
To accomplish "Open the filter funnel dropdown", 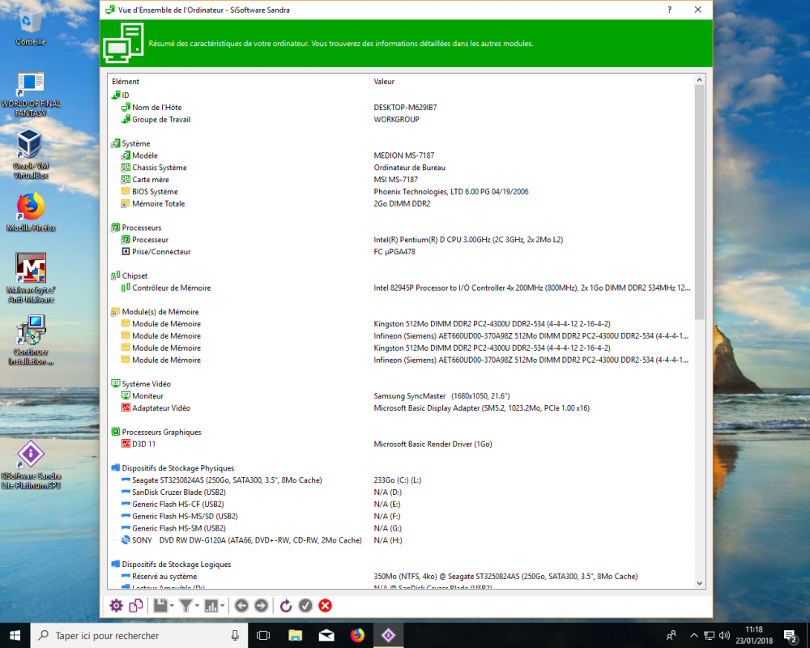I will click(x=190, y=605).
